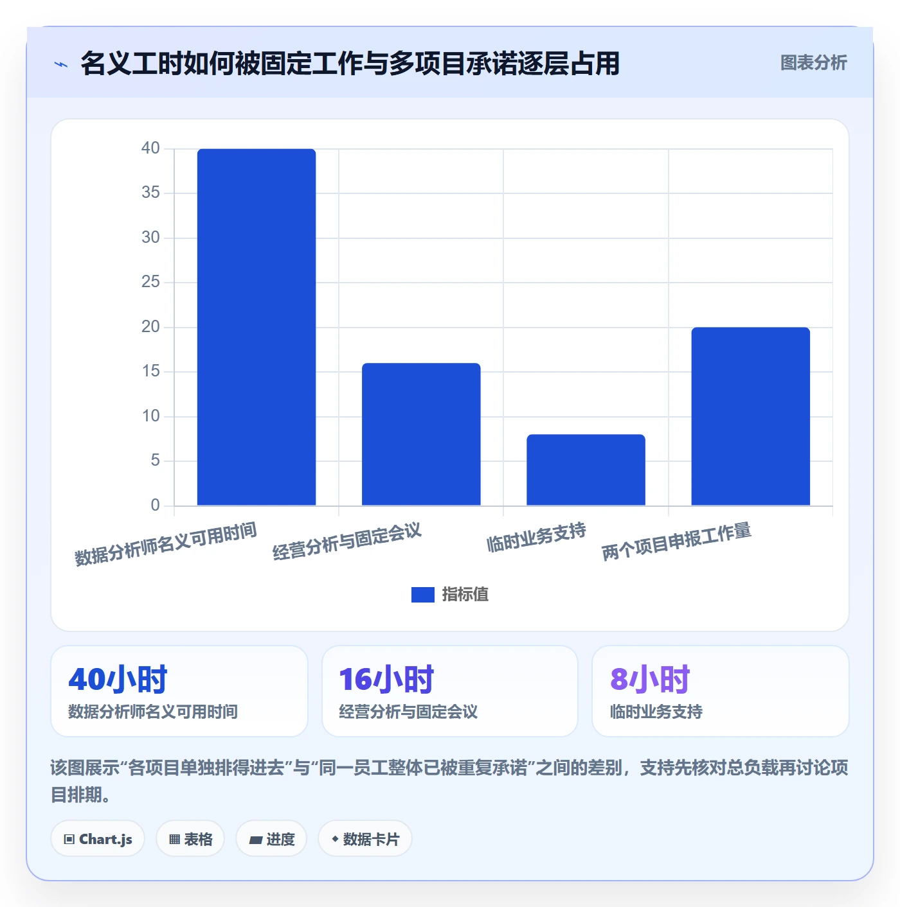Click the 两个项目申报工作量 bar in chart
This screenshot has width=900, height=907.
tap(751, 416)
